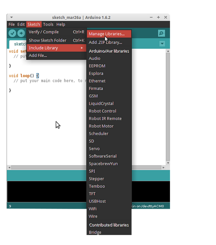
Task: Include the SD library
Action: (x=109, y=141)
